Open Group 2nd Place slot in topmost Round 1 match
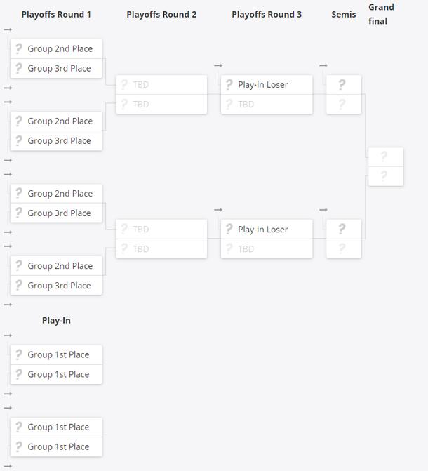This screenshot has height=471, width=428. (60, 48)
